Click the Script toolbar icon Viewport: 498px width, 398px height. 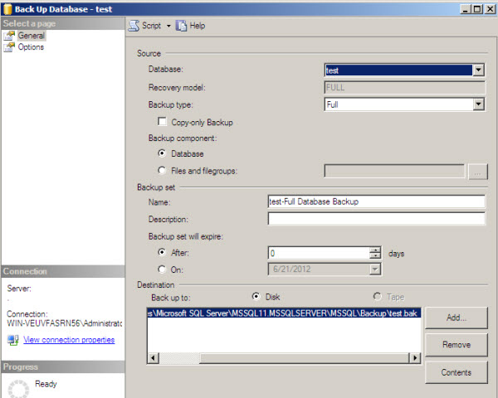tap(134, 26)
